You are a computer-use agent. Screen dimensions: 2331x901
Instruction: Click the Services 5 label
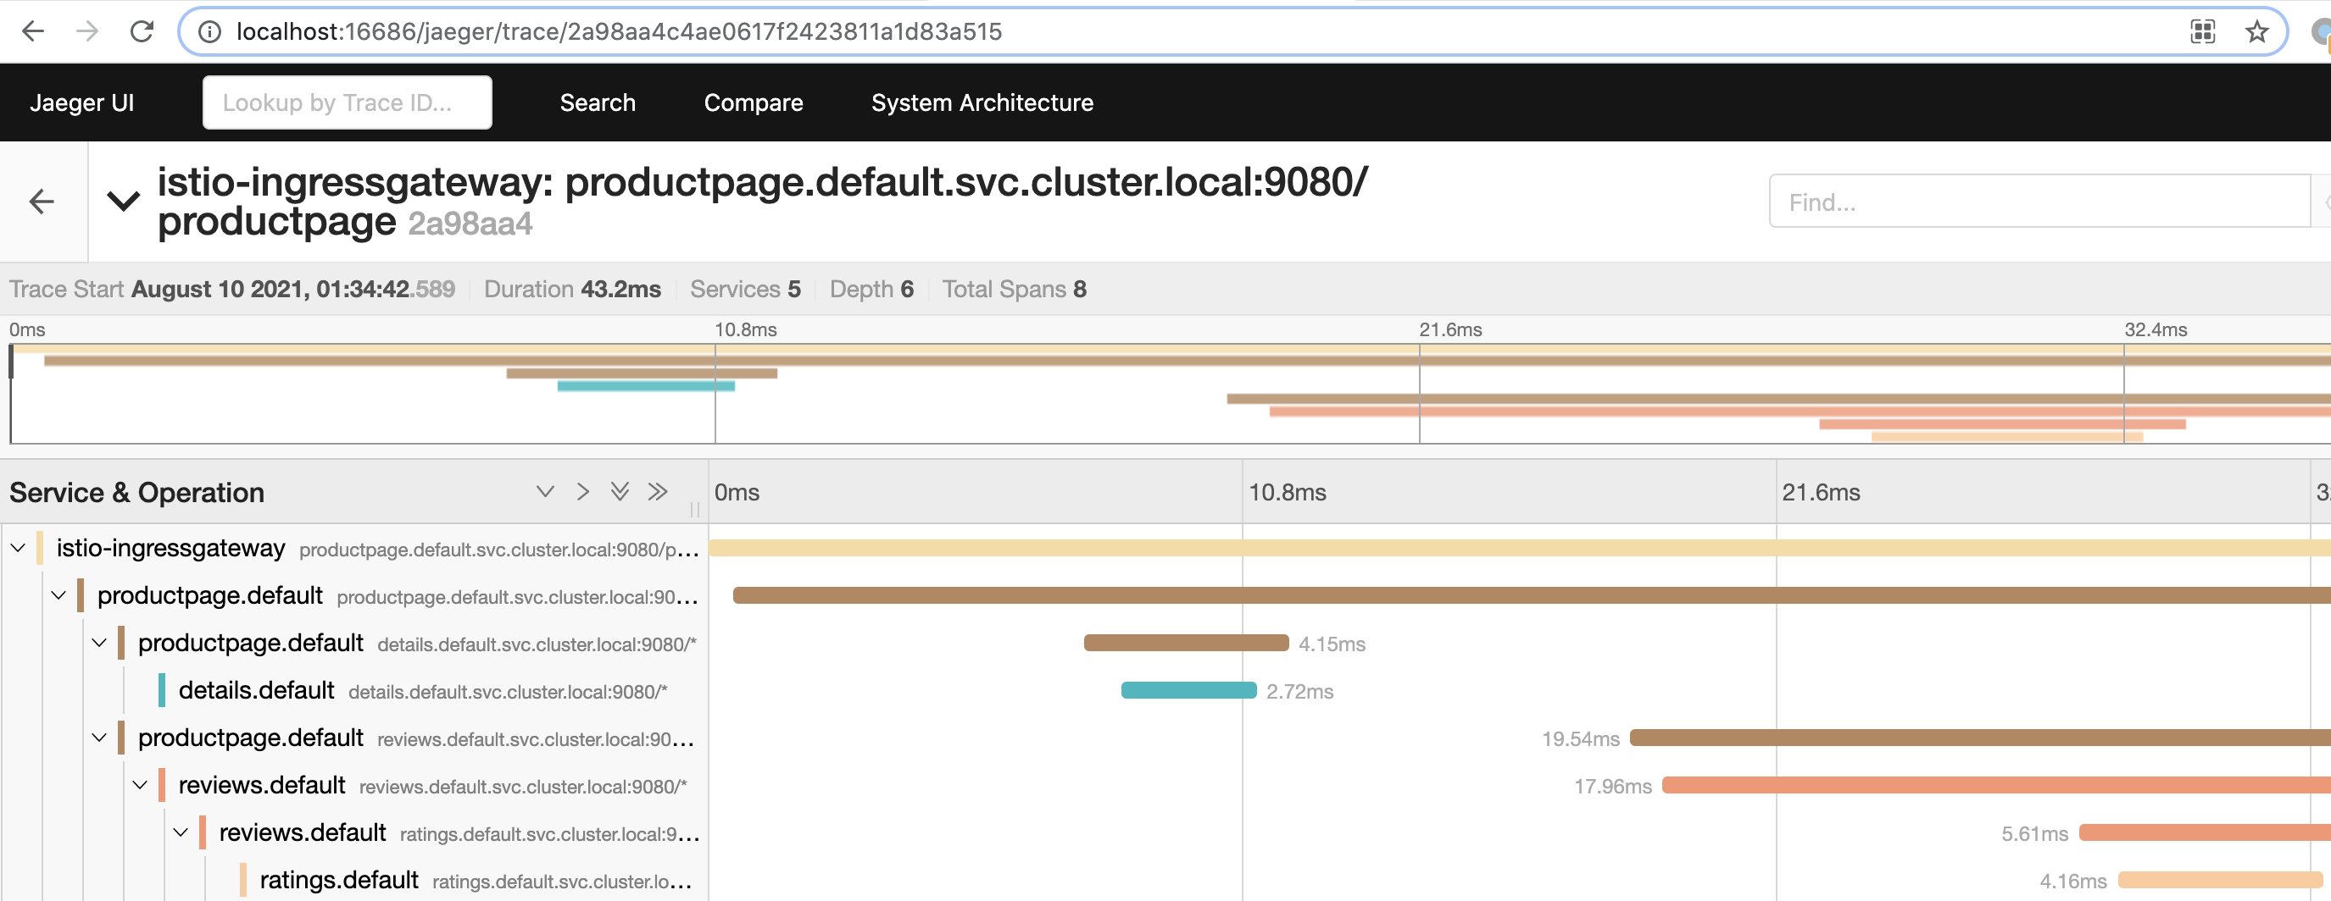coord(746,290)
